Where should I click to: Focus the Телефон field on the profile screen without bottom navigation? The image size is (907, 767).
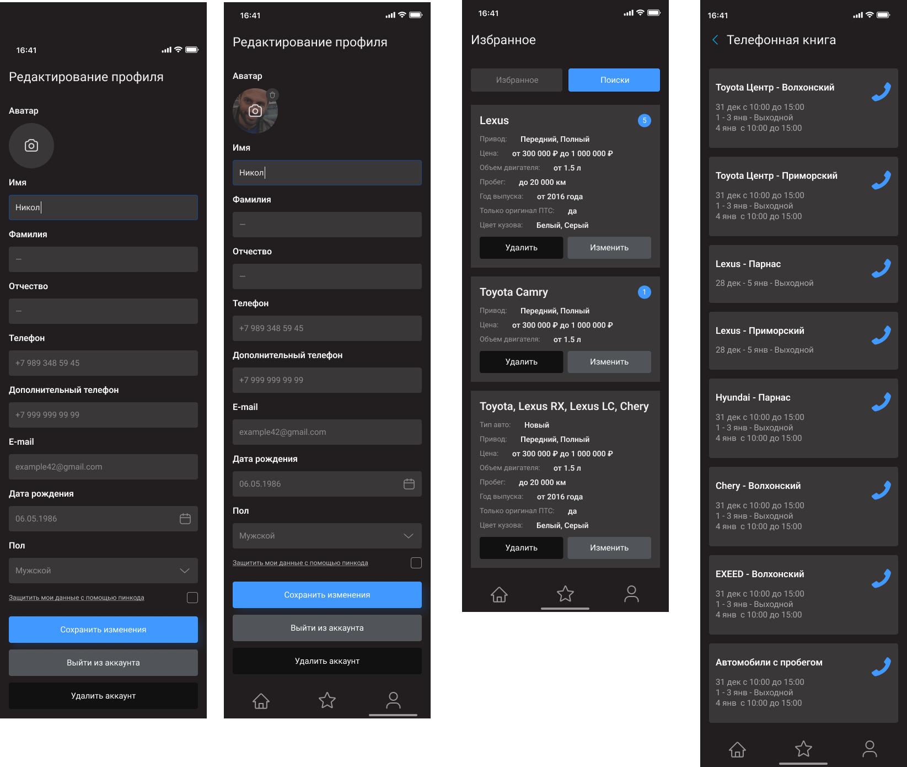(x=103, y=363)
